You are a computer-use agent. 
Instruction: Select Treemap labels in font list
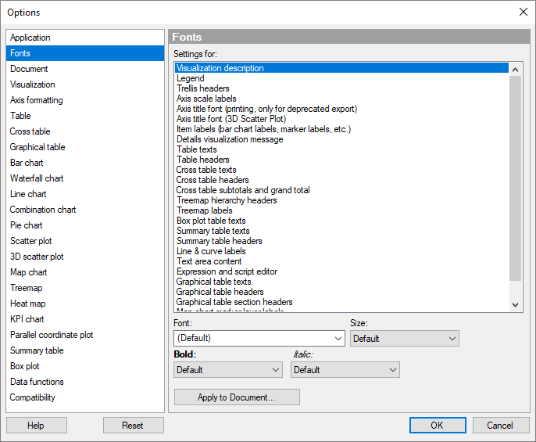pyautogui.click(x=204, y=210)
